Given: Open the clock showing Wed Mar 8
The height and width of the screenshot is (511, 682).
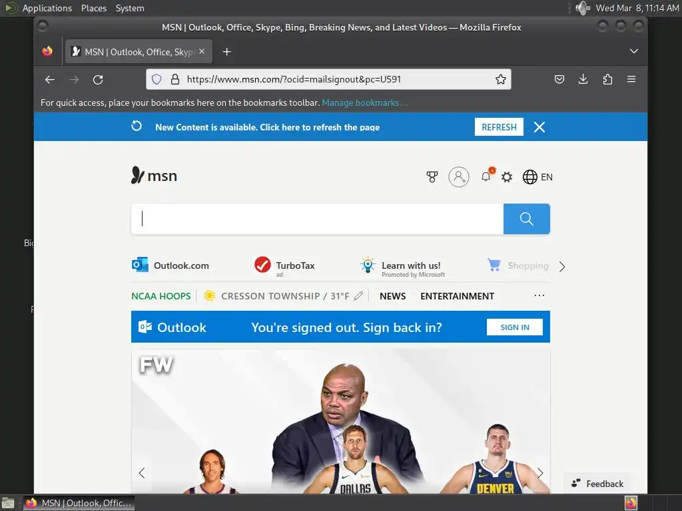Looking at the screenshot, I should [x=637, y=8].
